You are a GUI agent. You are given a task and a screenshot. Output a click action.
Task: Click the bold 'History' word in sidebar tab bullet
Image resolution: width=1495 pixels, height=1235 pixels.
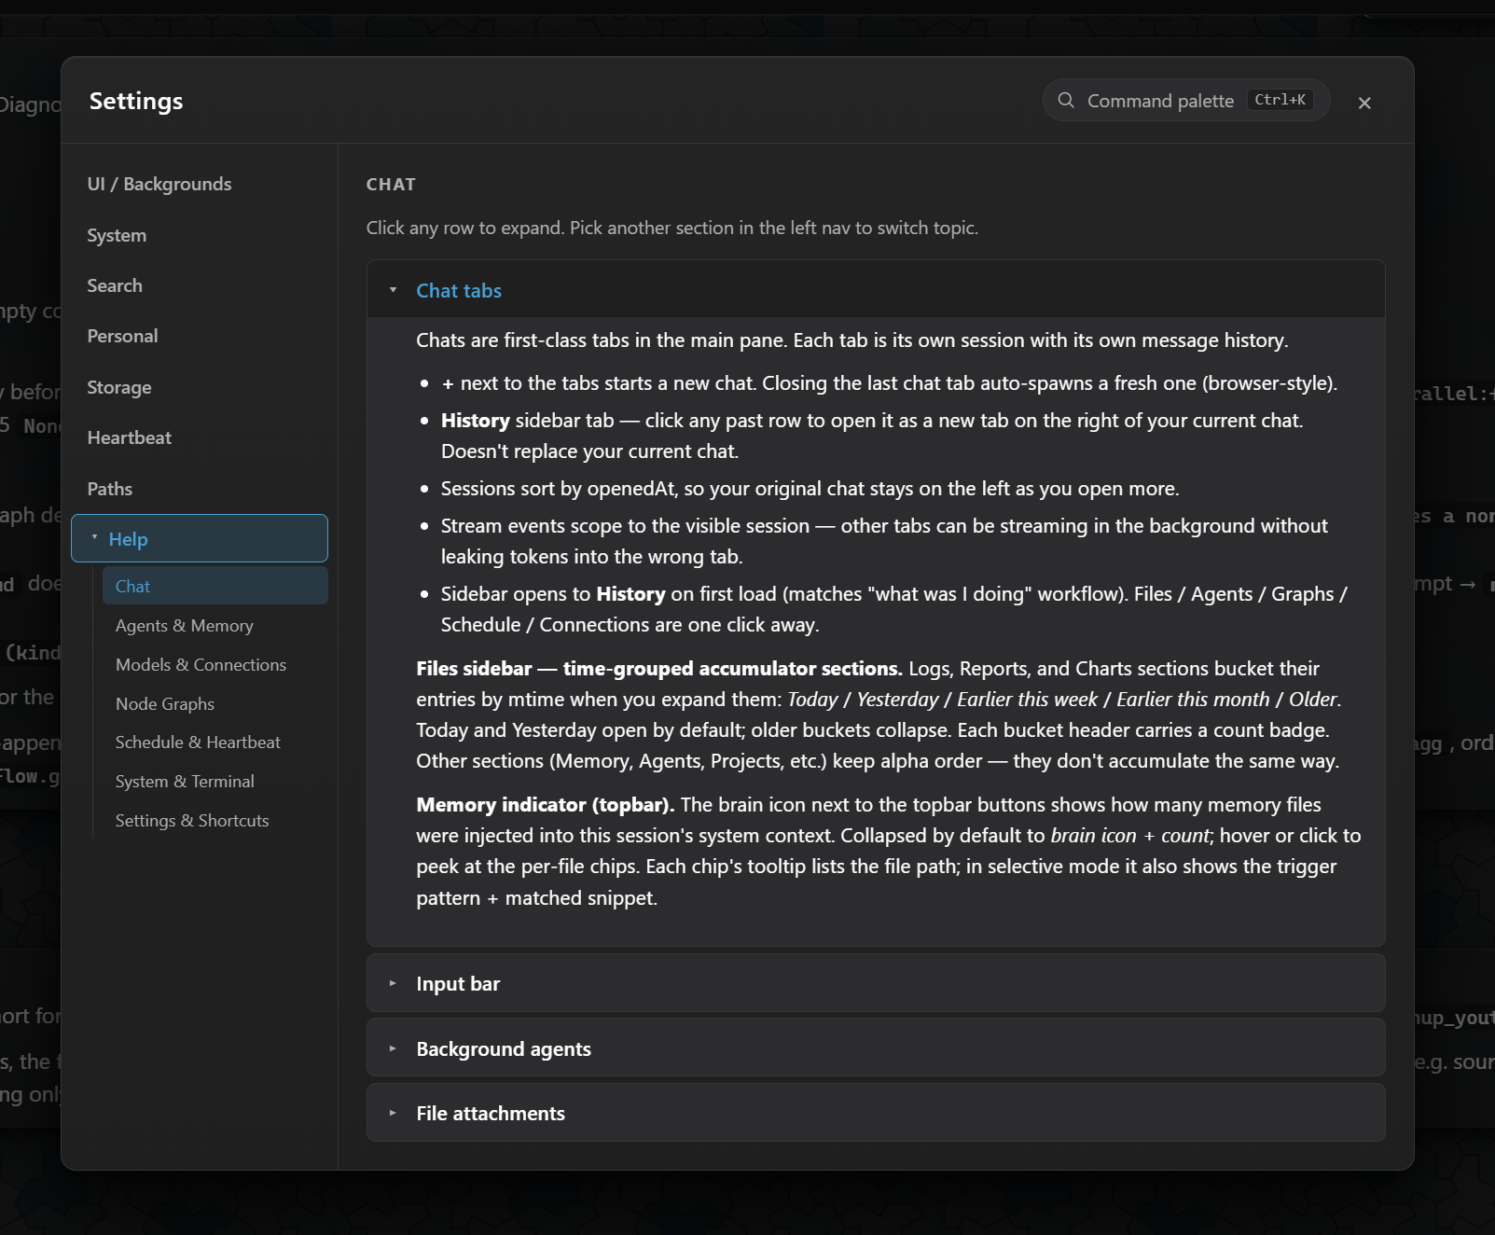click(476, 421)
